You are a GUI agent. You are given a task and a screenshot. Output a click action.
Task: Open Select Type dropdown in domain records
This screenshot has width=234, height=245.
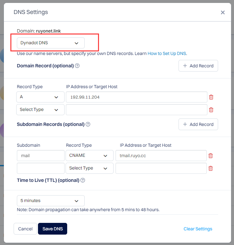point(40,110)
